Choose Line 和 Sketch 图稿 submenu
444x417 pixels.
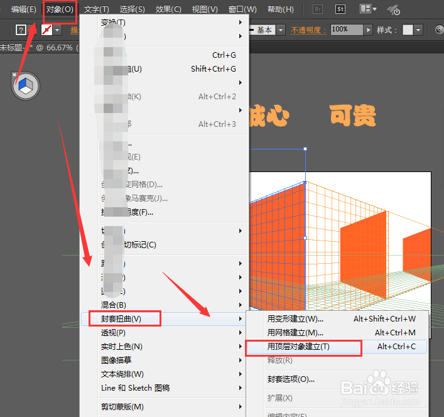(x=165, y=388)
